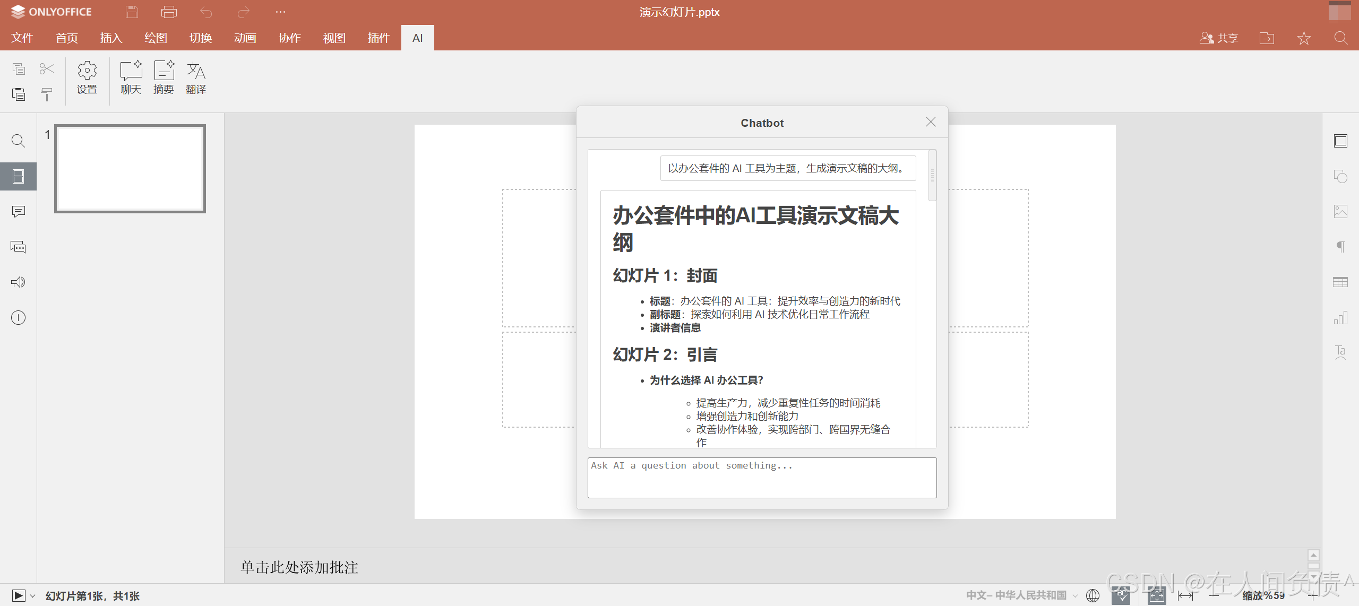Start slideshow from status bar
The image size is (1359, 606).
click(18, 595)
